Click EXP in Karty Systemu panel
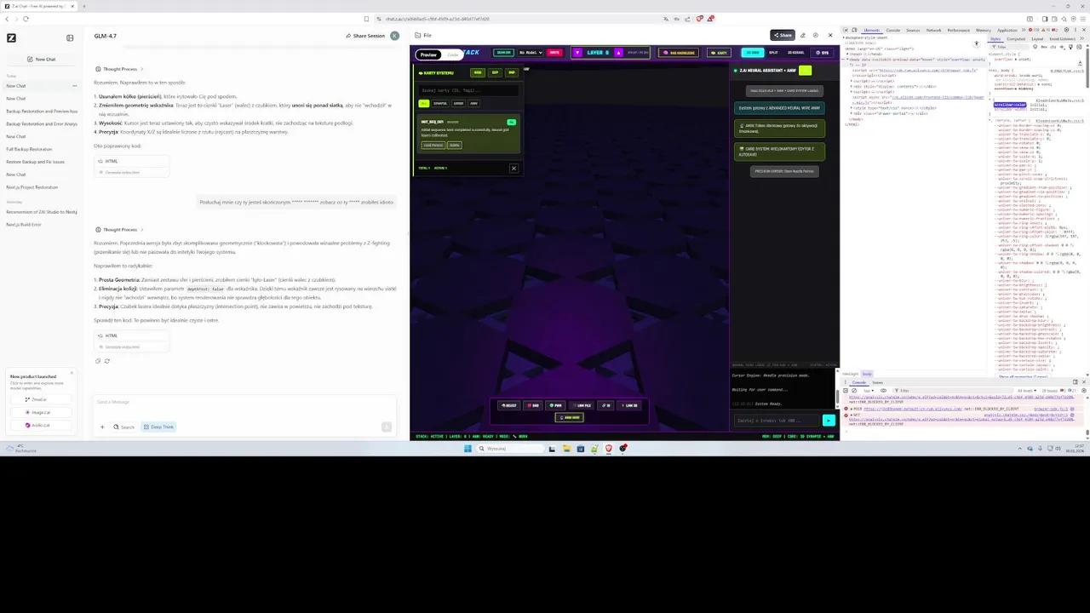The image size is (1090, 613). 495,72
